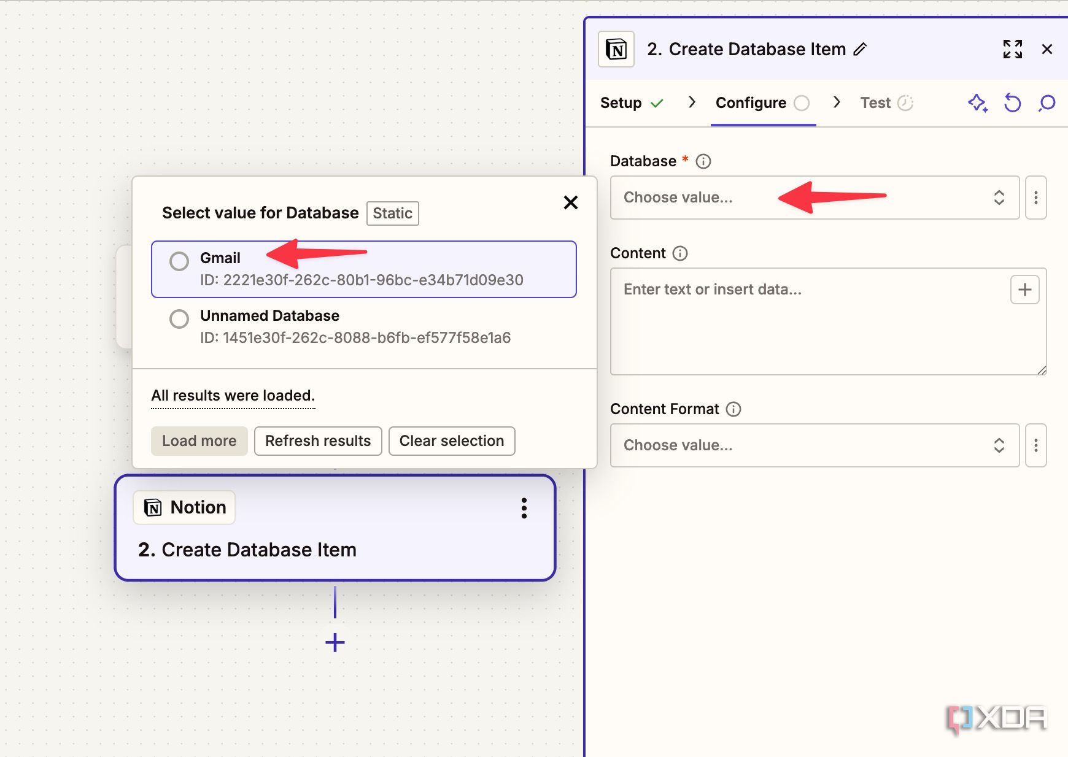Insert data with the Content plus button
Image resolution: width=1068 pixels, height=757 pixels.
[x=1025, y=290]
